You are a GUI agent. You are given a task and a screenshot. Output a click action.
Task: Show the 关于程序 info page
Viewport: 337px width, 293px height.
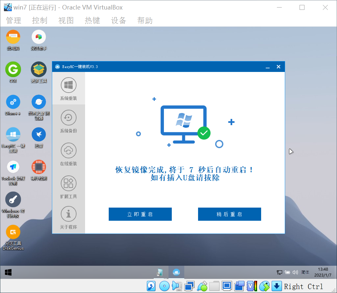69,217
